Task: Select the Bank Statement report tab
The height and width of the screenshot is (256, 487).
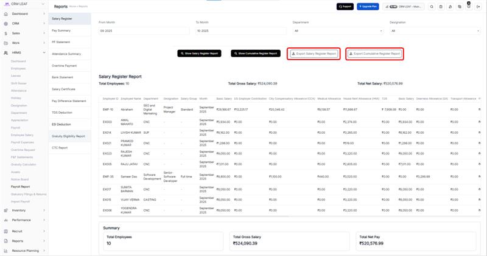Action: (x=69, y=77)
